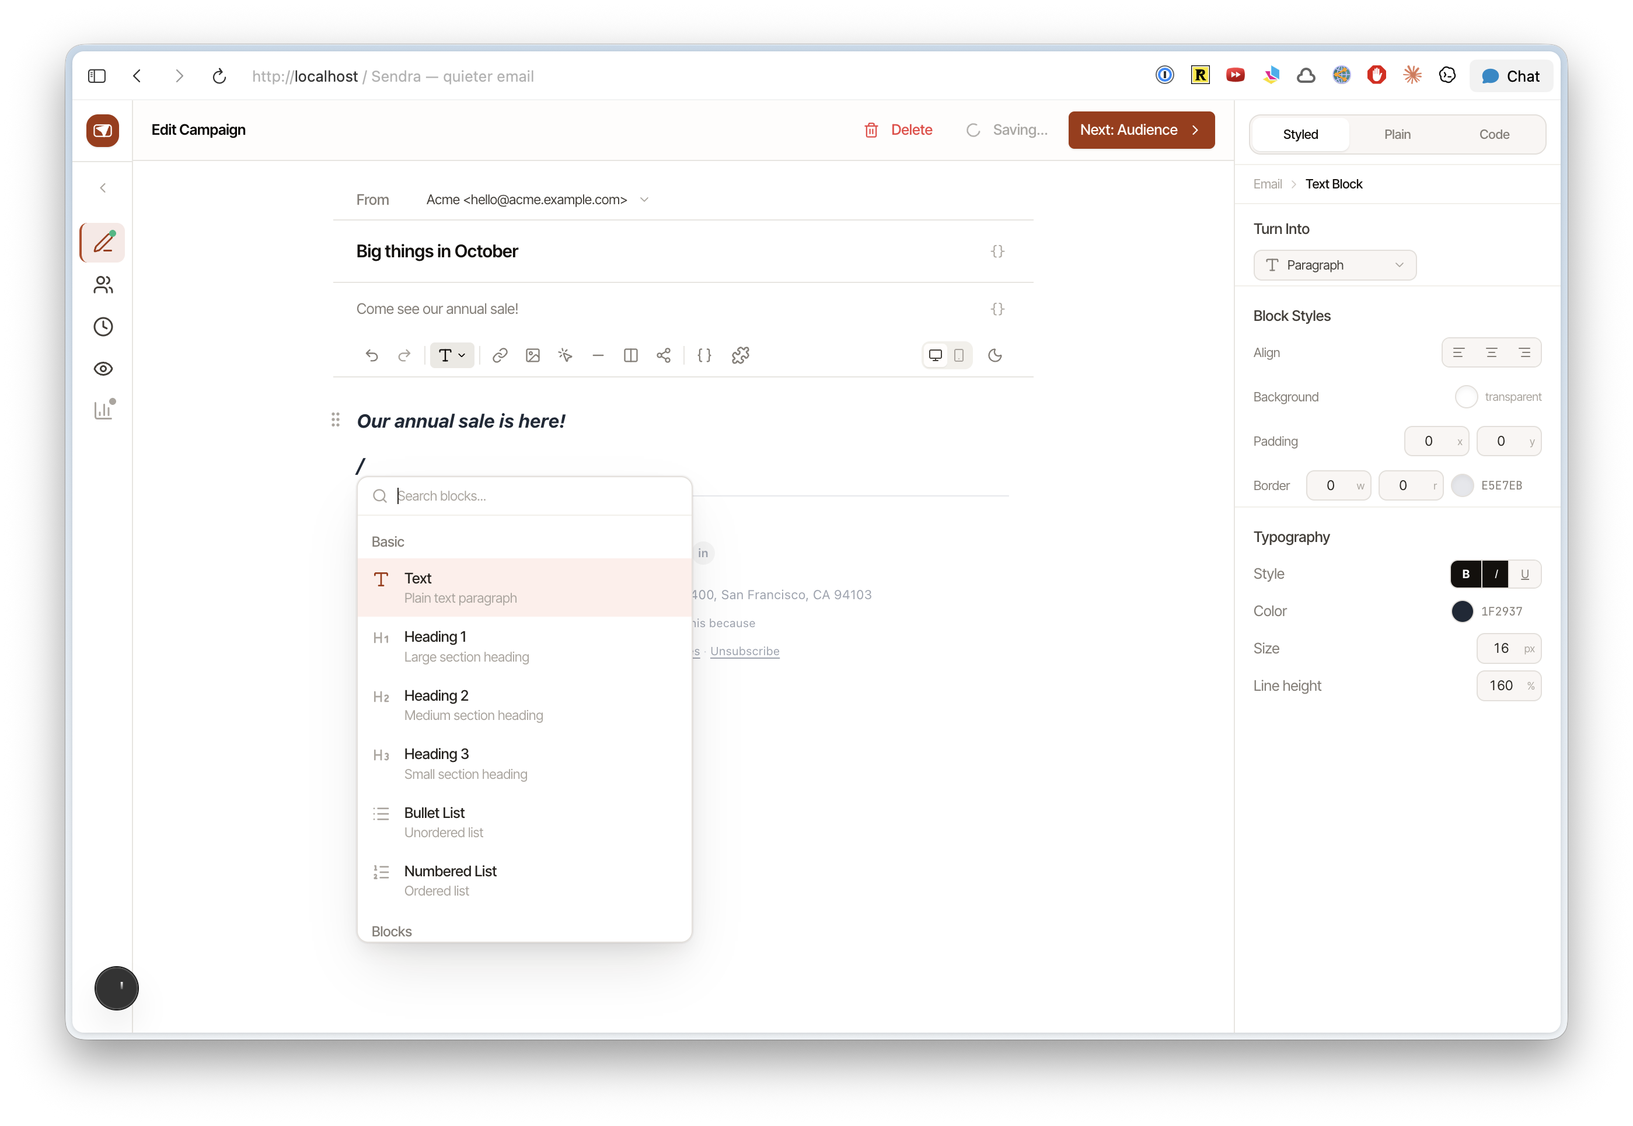This screenshot has height=1126, width=1633.
Task: Select the Heading 3 block option
Action: point(524,763)
